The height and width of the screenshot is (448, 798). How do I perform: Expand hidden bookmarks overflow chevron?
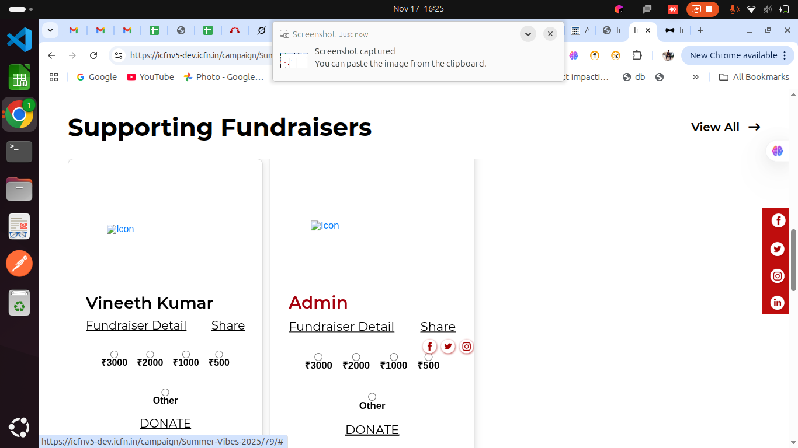point(695,77)
